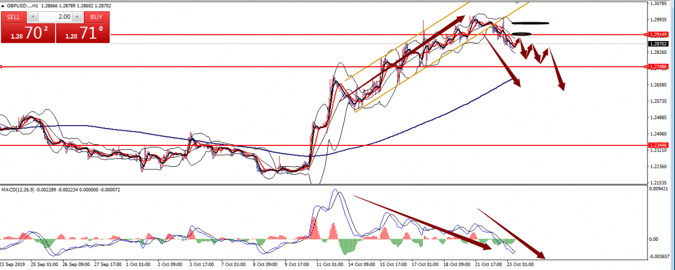Select the 1.23448 red price level label

pyautogui.click(x=658, y=145)
